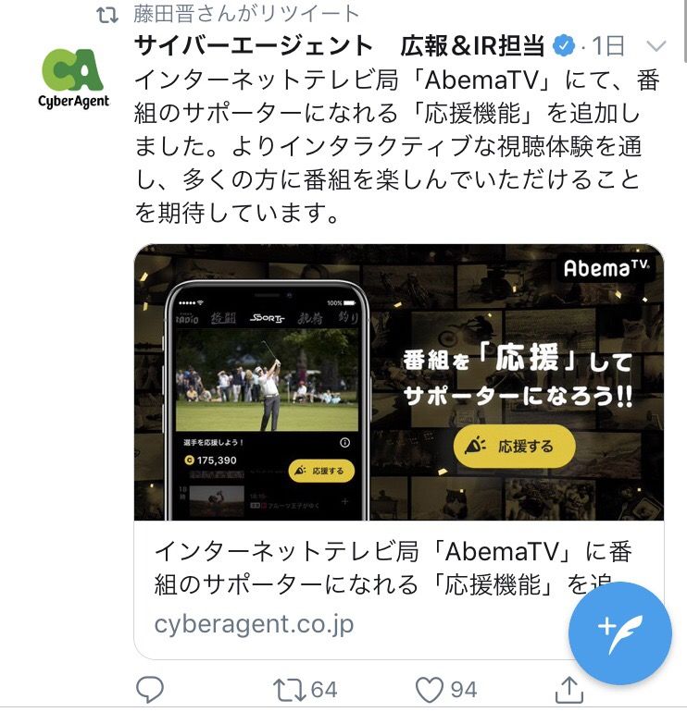Image resolution: width=687 pixels, height=712 pixels.
Task: Click the blue verified badge
Action: tap(564, 46)
